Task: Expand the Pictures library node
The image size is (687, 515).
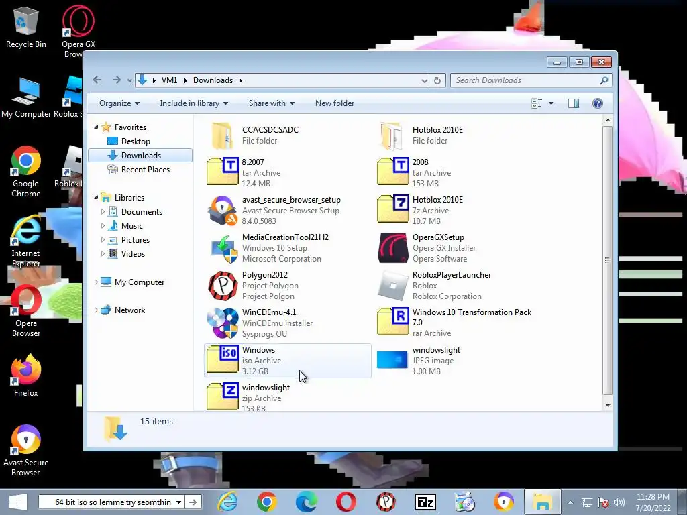Action: point(103,240)
